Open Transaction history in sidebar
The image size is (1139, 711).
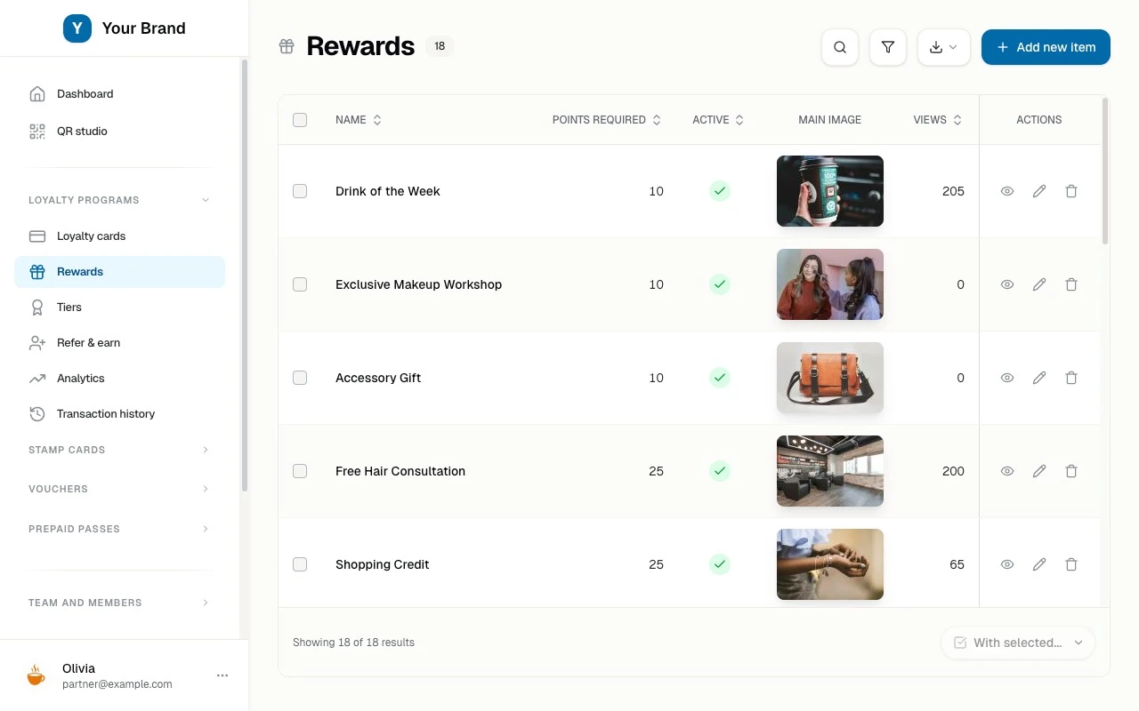(x=120, y=414)
